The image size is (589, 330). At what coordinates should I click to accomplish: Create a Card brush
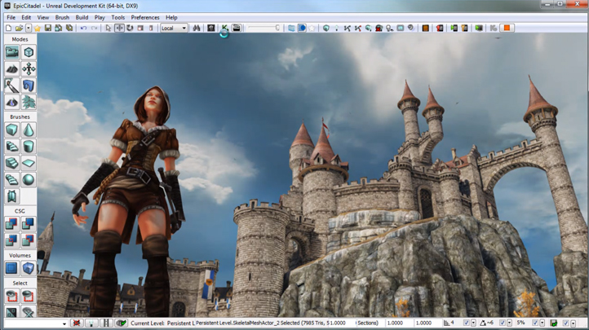pyautogui.click(x=12, y=196)
